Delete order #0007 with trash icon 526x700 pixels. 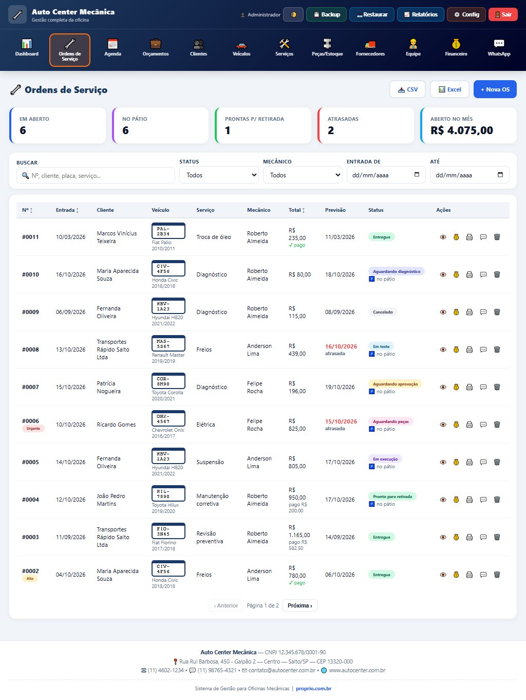[497, 387]
